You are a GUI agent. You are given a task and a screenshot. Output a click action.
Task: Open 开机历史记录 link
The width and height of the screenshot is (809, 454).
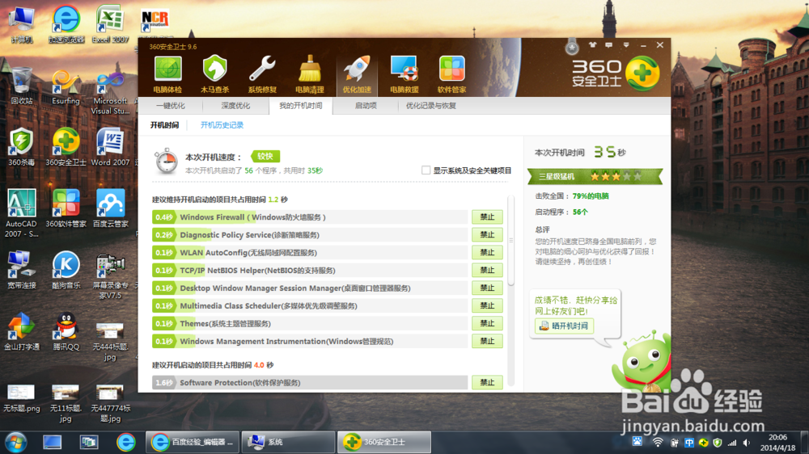(x=222, y=125)
